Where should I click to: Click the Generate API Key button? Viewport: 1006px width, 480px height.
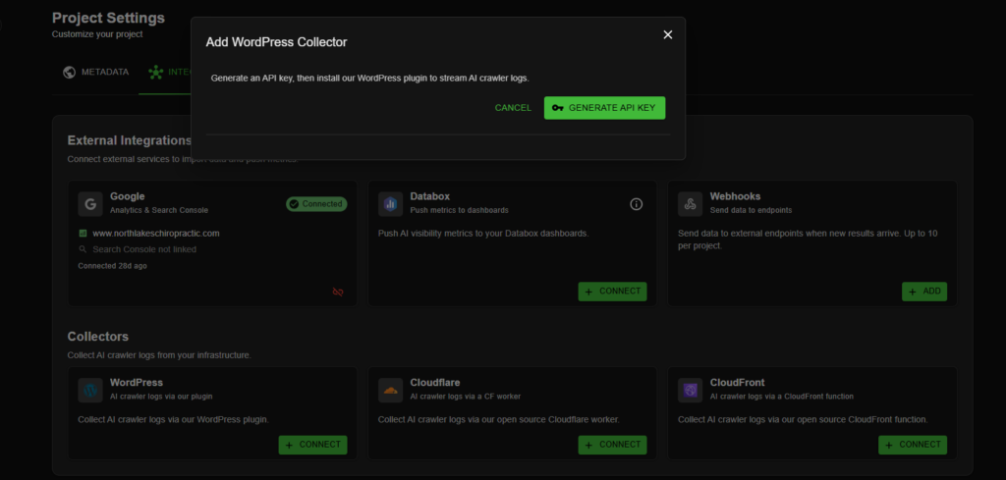click(x=604, y=108)
